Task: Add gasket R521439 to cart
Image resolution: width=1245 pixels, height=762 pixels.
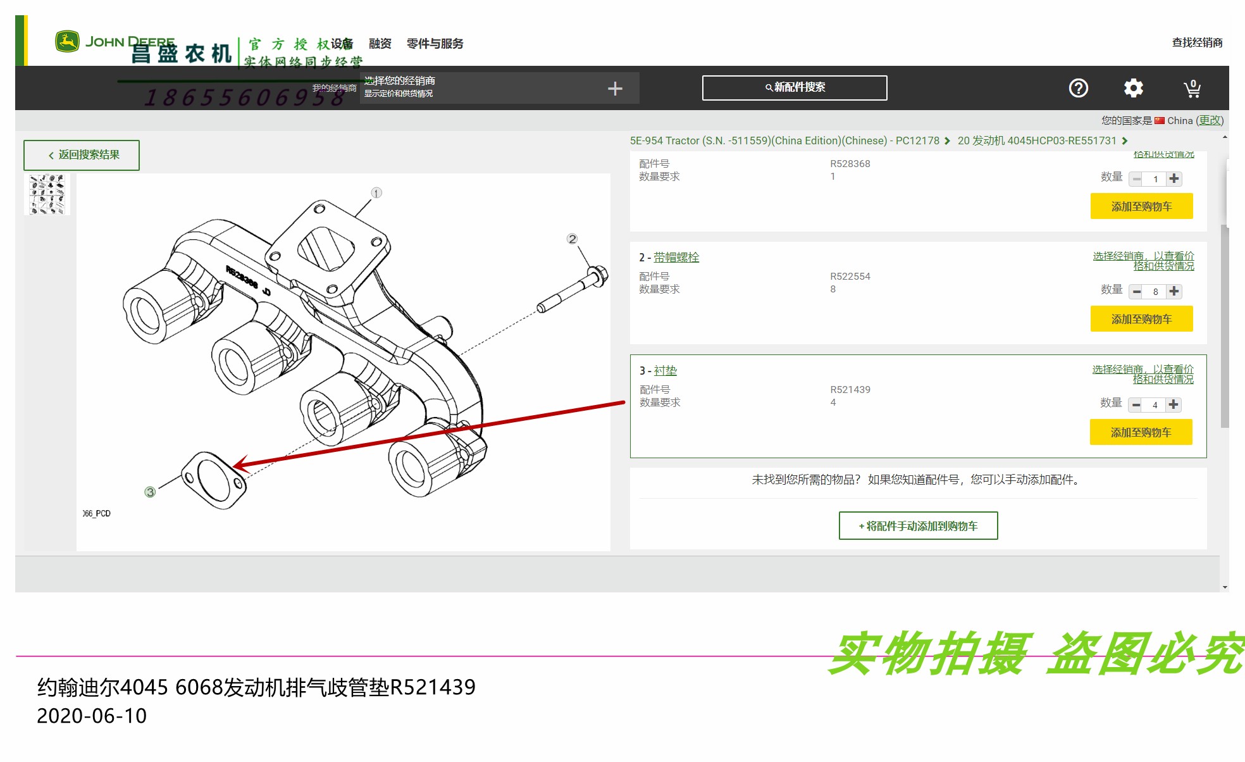Action: point(1141,432)
